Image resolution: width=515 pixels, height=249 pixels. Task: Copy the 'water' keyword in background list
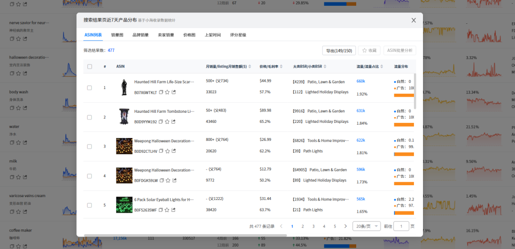click(x=12, y=142)
